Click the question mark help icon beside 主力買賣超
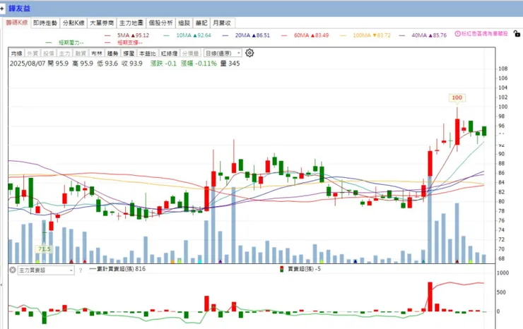This screenshot has width=523, height=329. tap(81, 270)
